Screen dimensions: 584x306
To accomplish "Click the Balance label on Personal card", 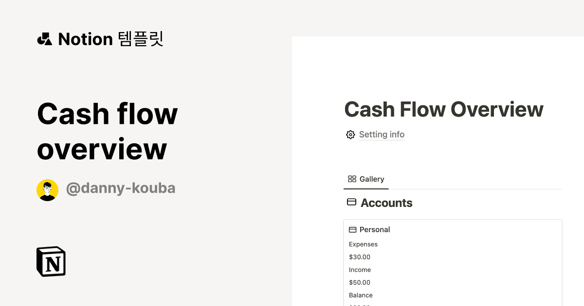I will click(x=361, y=295).
